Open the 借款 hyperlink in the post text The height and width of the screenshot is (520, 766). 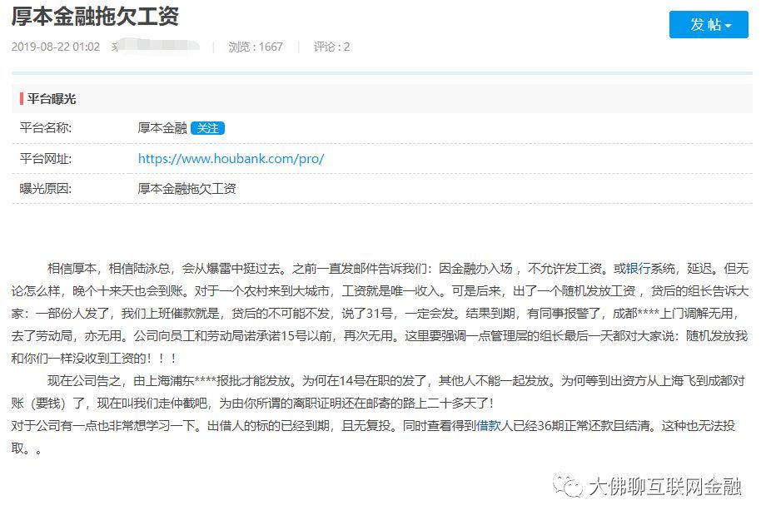(488, 426)
